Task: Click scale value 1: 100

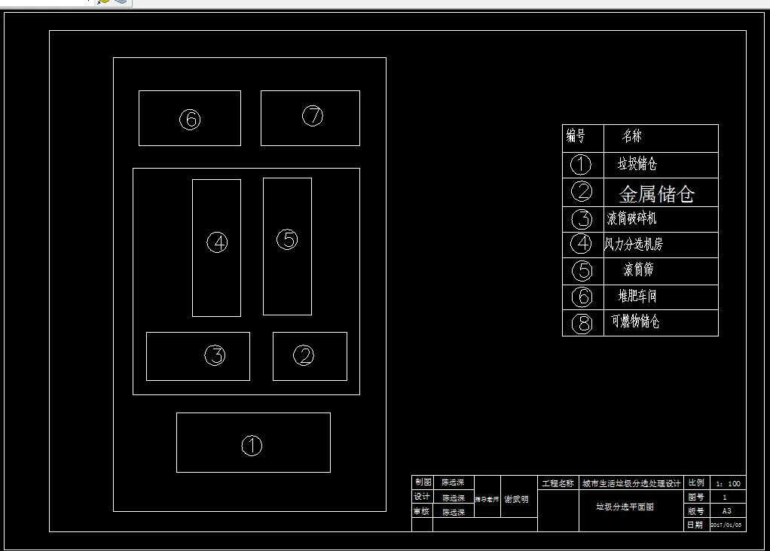Action: point(728,484)
